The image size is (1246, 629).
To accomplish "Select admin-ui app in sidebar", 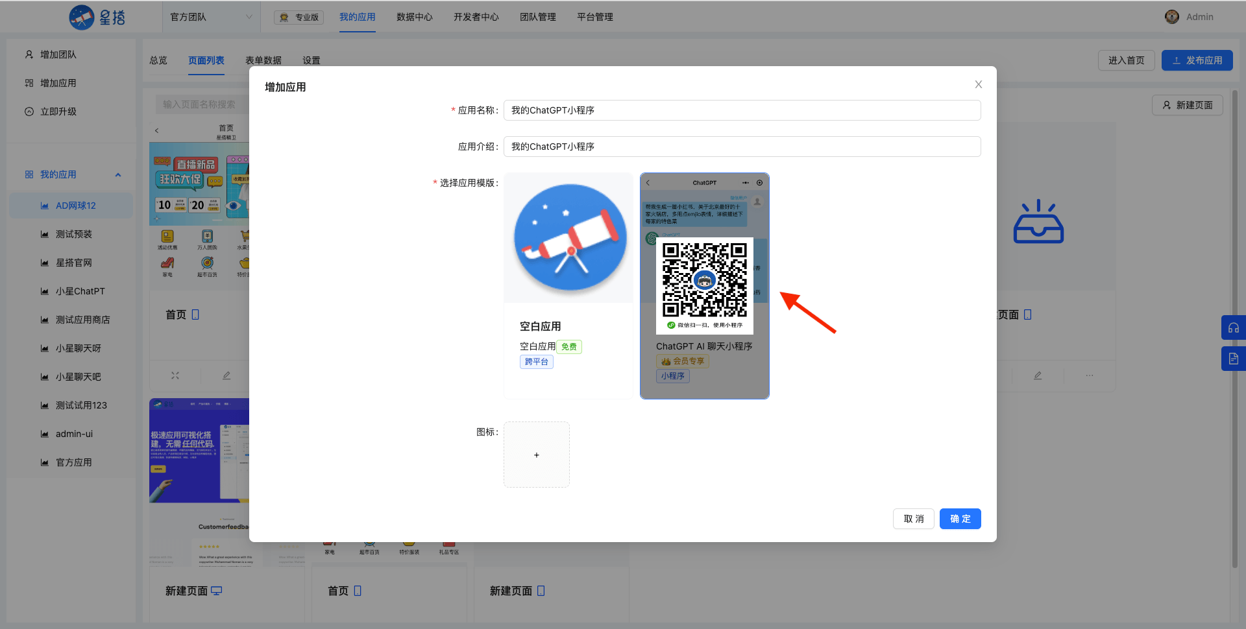I will [71, 434].
